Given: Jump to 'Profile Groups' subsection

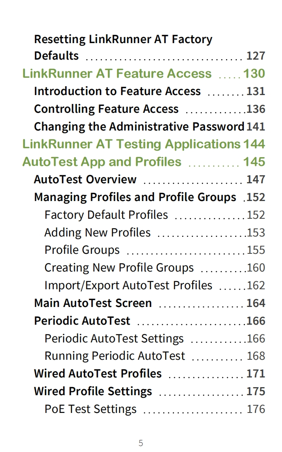Looking at the screenshot, I should (82, 250).
